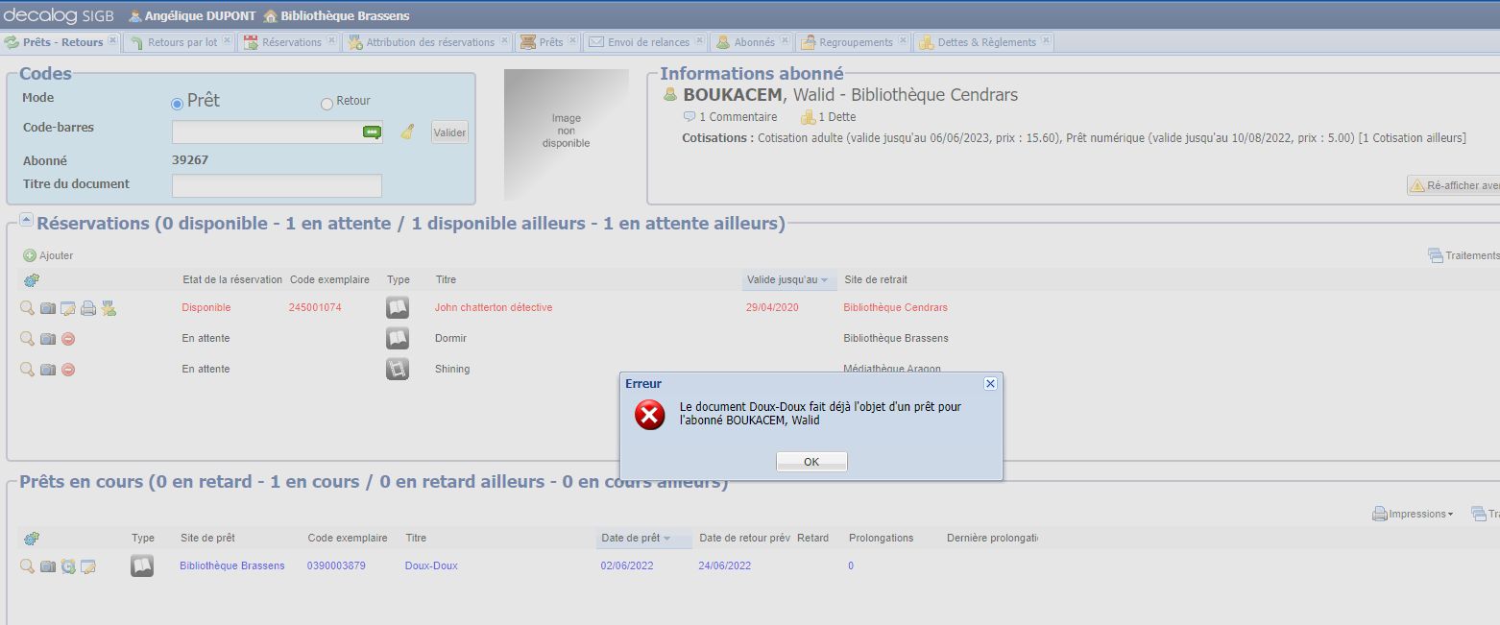Select the Retour mode radio button
Viewport: 1500px width, 625px height.
[x=327, y=104]
